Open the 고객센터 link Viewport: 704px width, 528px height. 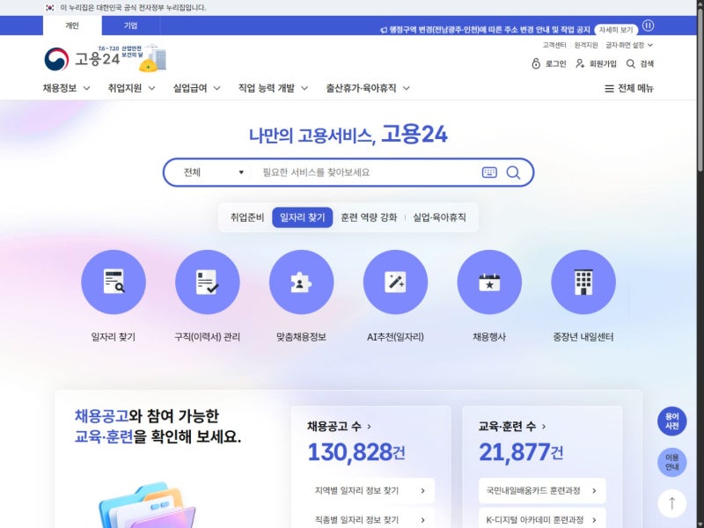pyautogui.click(x=554, y=45)
